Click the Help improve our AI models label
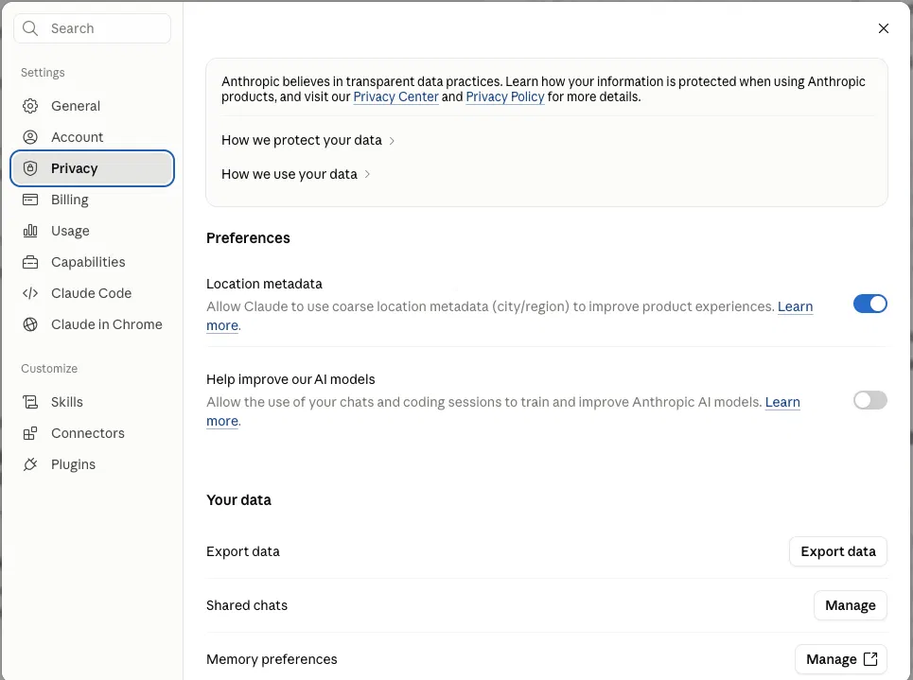Image resolution: width=913 pixels, height=680 pixels. pyautogui.click(x=290, y=379)
